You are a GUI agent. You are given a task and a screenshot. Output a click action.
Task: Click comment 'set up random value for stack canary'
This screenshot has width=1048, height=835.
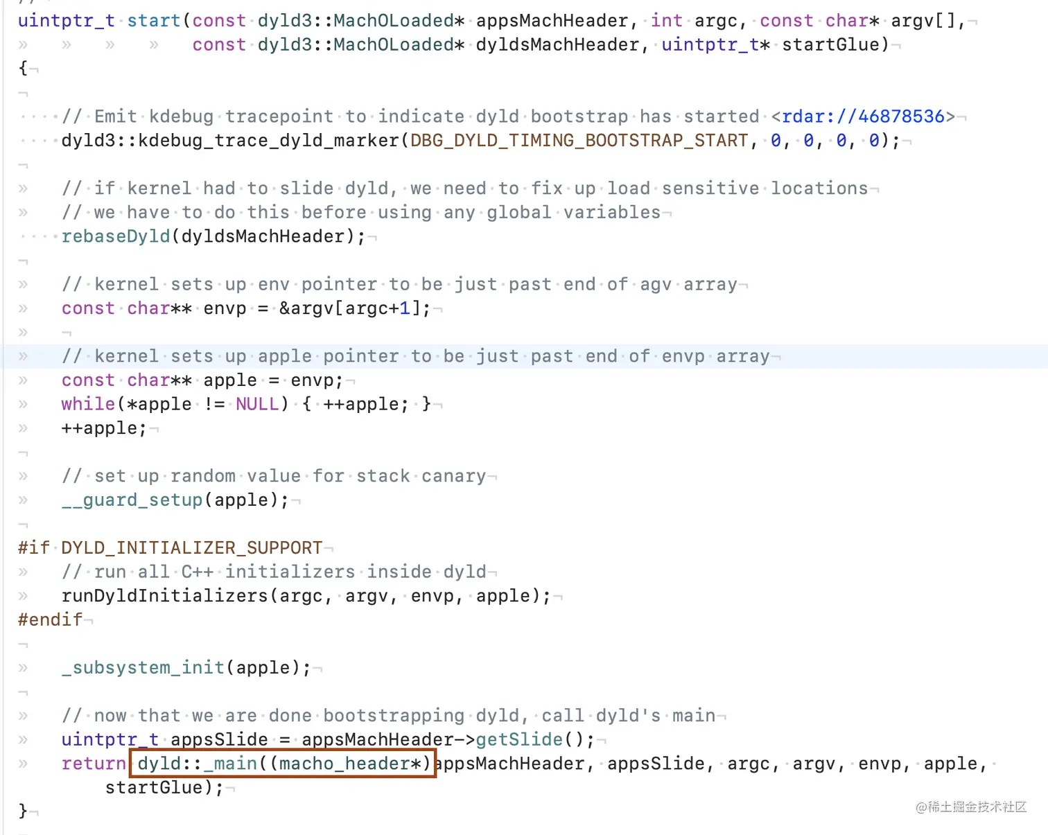pos(274,476)
